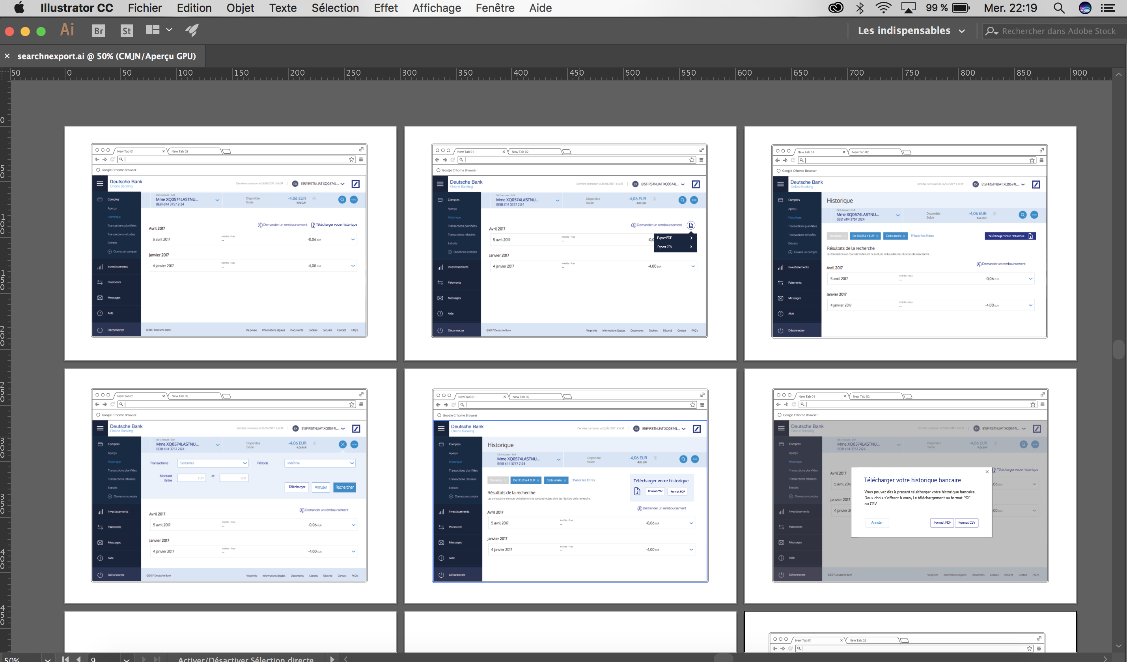This screenshot has height=662, width=1127.
Task: Open Notification Center list icon
Action: tap(1108, 7)
